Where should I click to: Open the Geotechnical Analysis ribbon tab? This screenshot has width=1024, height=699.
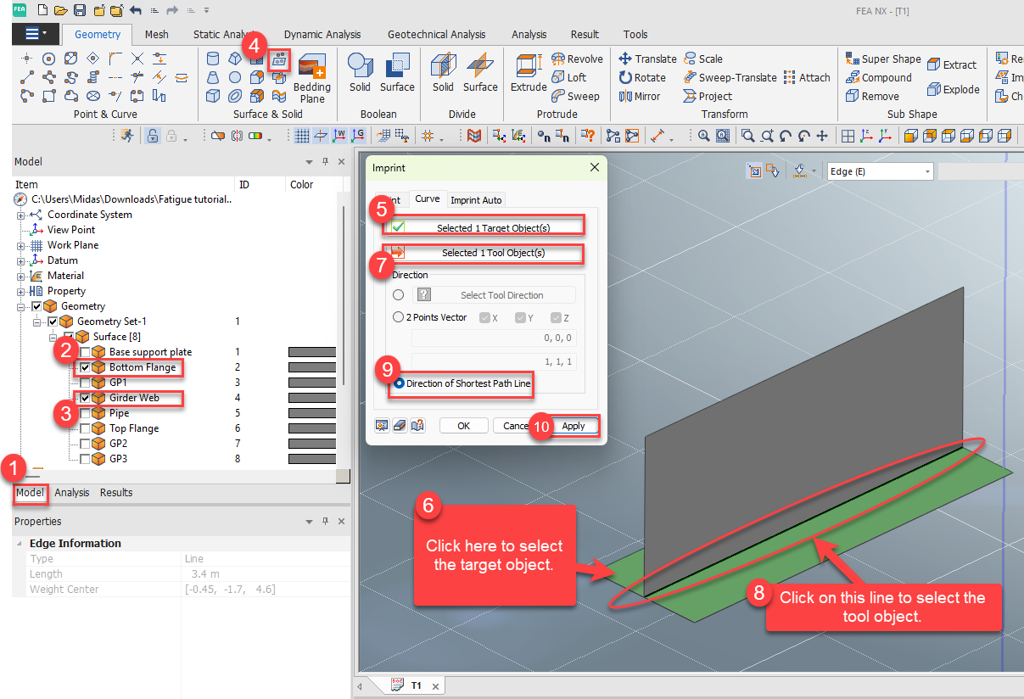click(x=435, y=35)
